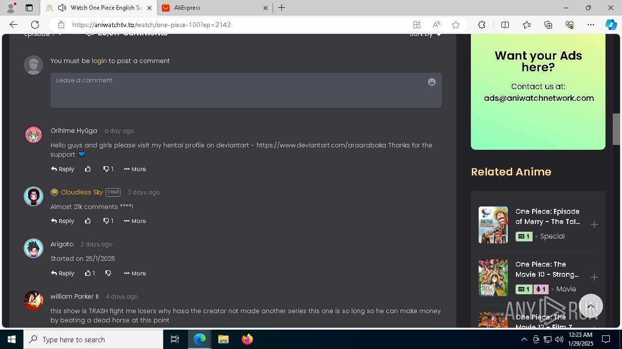Image resolution: width=622 pixels, height=349 pixels.
Task: Dislike Arigato's comment
Action: tap(108, 273)
